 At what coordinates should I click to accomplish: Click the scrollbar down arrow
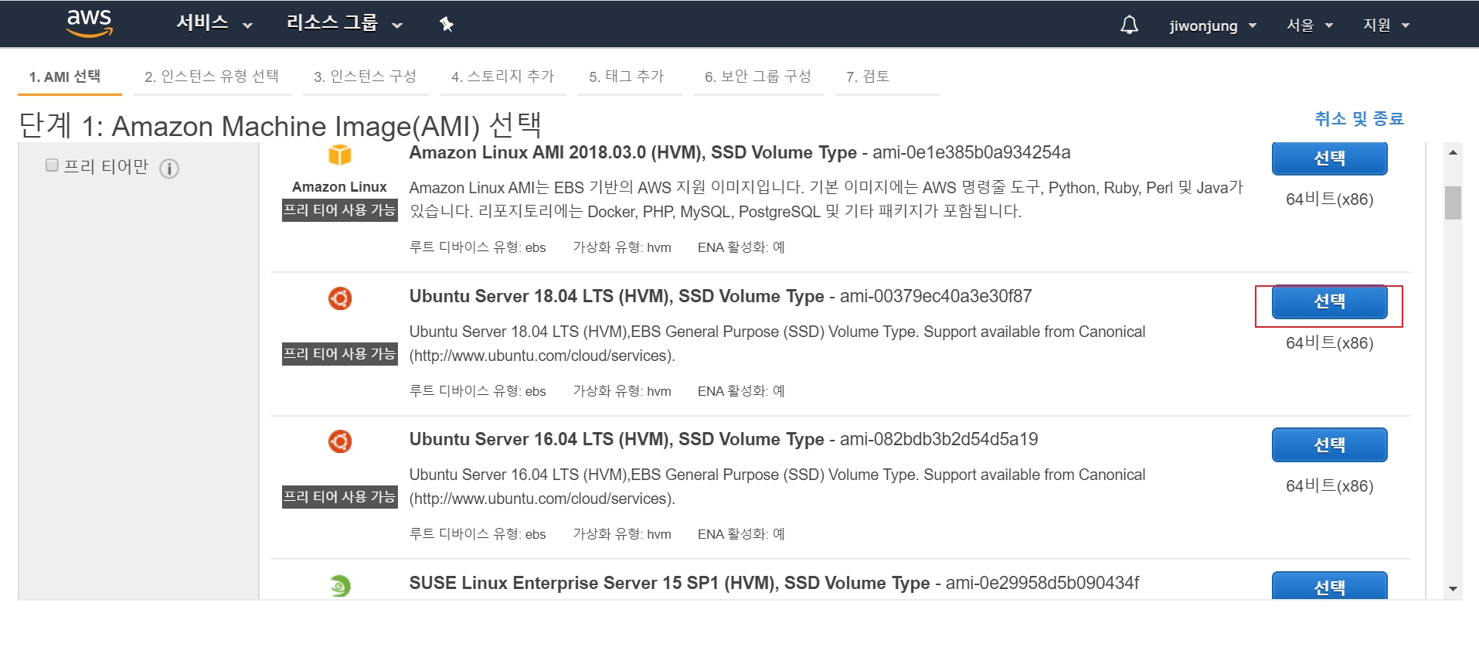(x=1453, y=589)
